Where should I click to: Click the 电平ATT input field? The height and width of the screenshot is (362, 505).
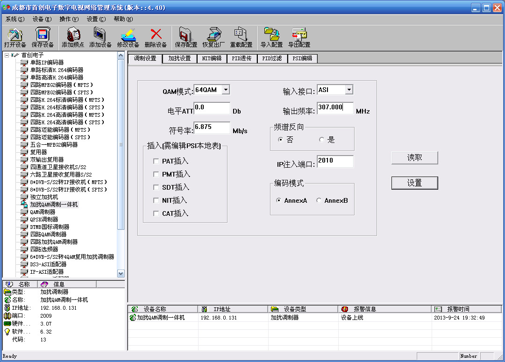[x=212, y=107]
